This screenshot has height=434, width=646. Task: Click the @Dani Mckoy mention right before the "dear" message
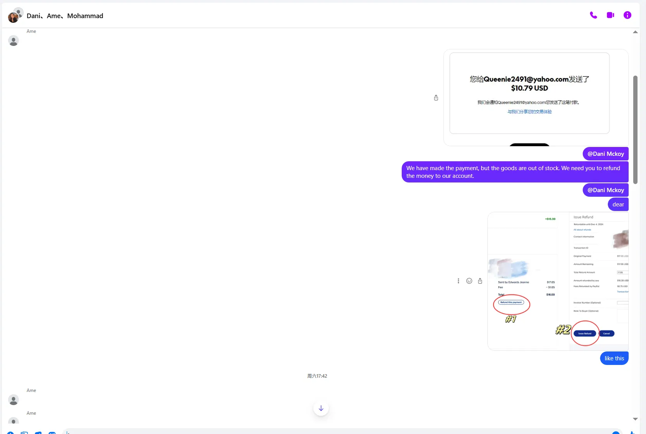click(605, 190)
